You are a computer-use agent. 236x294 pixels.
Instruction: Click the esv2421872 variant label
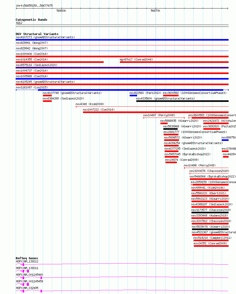point(220,121)
